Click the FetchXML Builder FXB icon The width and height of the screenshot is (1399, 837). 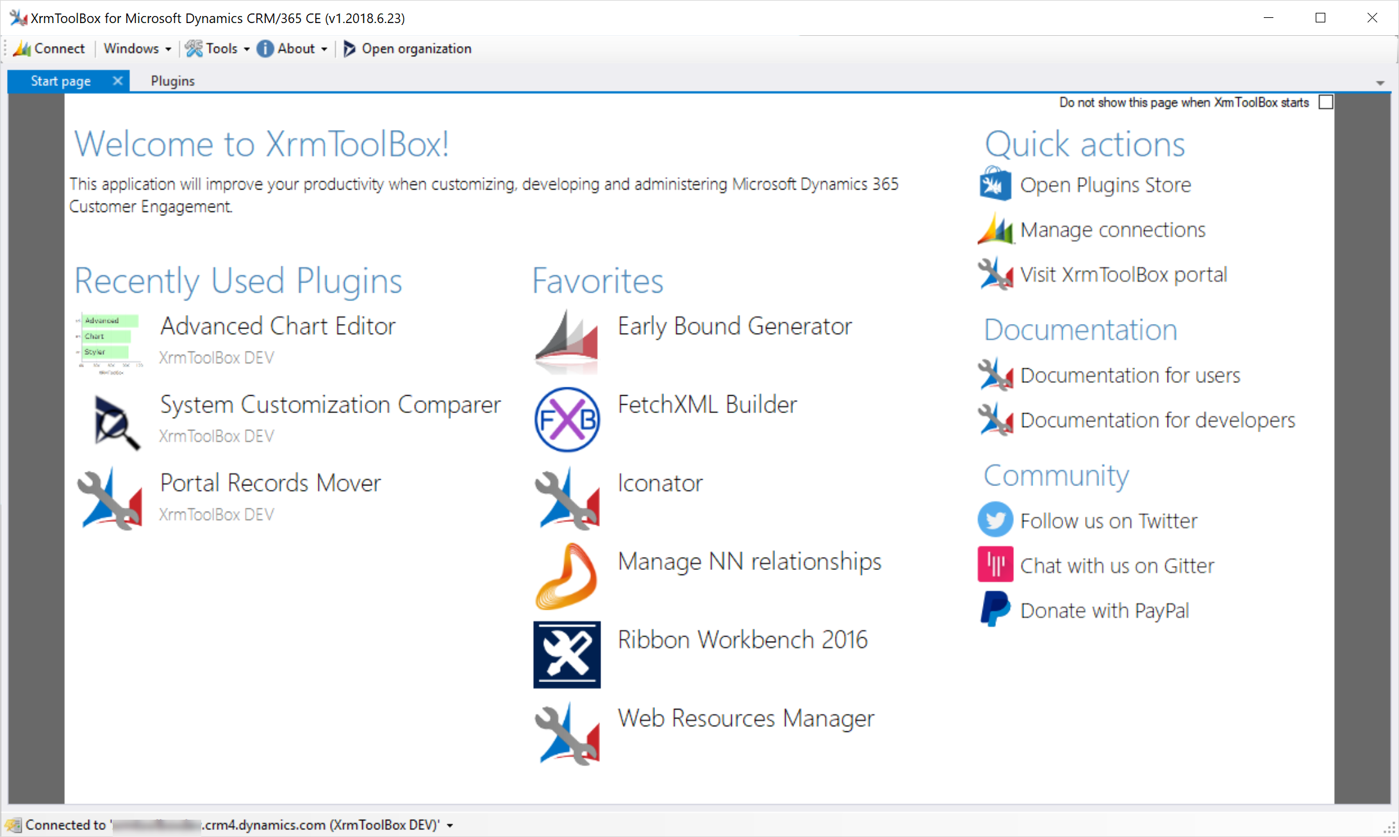(x=567, y=420)
